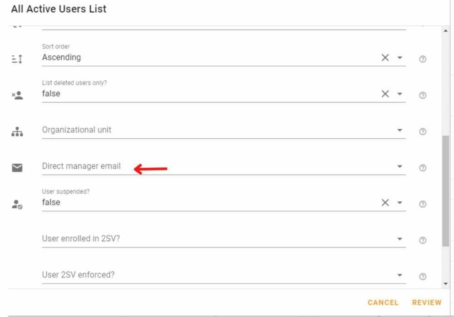Image resolution: width=454 pixels, height=317 pixels.
Task: Open help for Sort order field
Action: tap(422, 59)
